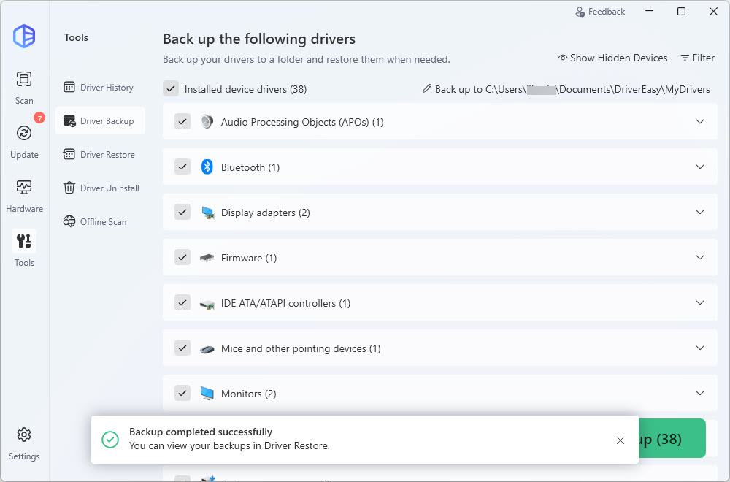Open the Scan section icon

(x=24, y=79)
